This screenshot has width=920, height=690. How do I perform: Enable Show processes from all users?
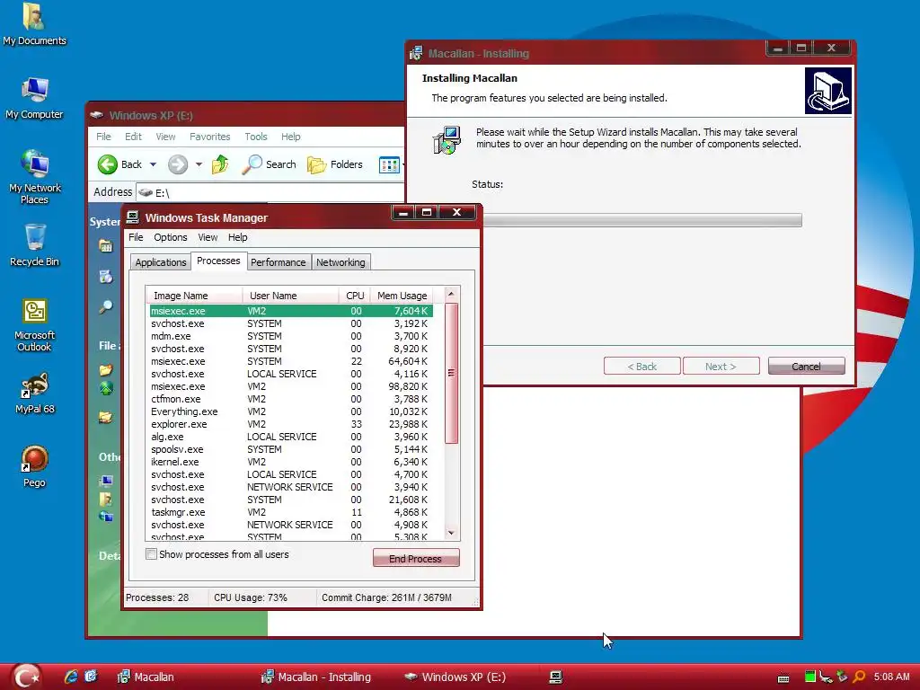[151, 553]
